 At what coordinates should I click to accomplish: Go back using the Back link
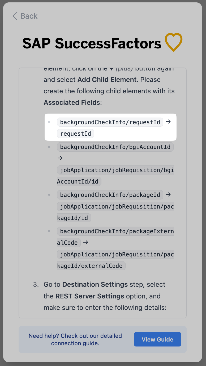pos(29,16)
